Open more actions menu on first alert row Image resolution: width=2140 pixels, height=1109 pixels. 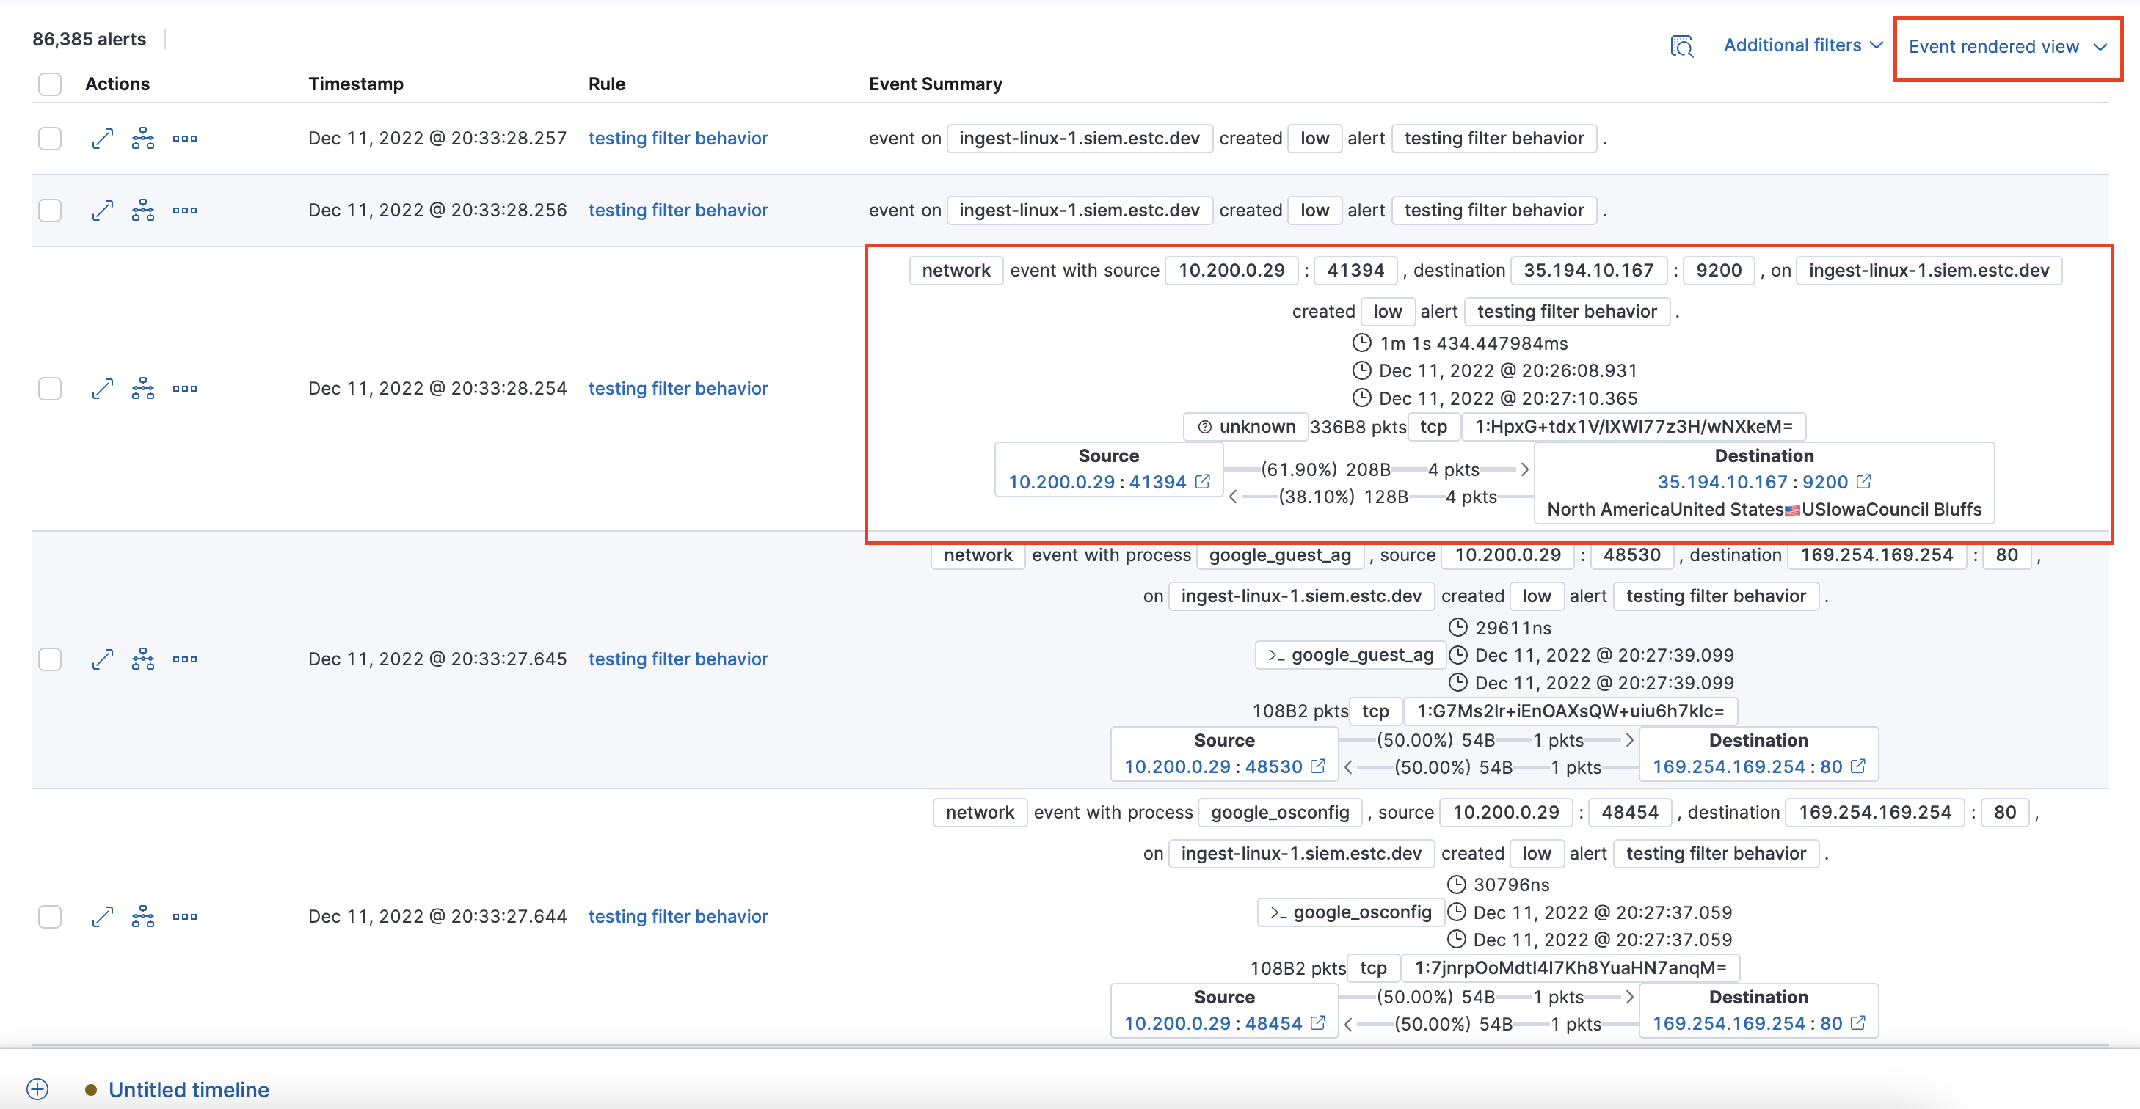tap(184, 138)
